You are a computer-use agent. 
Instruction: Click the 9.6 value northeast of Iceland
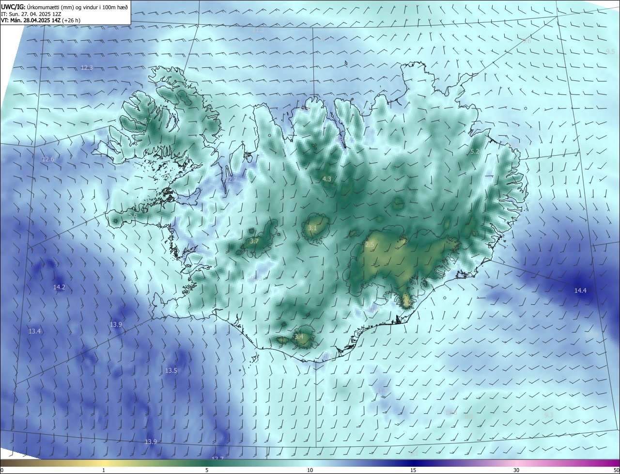pos(527,41)
